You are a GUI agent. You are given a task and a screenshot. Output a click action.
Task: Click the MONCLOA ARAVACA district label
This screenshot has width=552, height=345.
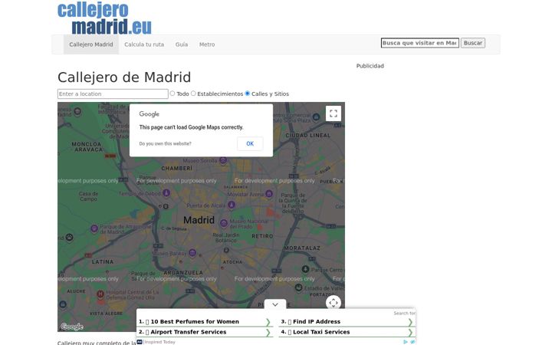[87, 146]
